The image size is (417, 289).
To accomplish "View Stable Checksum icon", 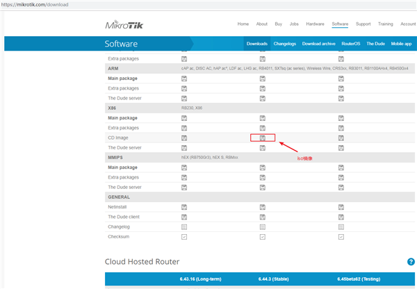I will click(x=263, y=237).
